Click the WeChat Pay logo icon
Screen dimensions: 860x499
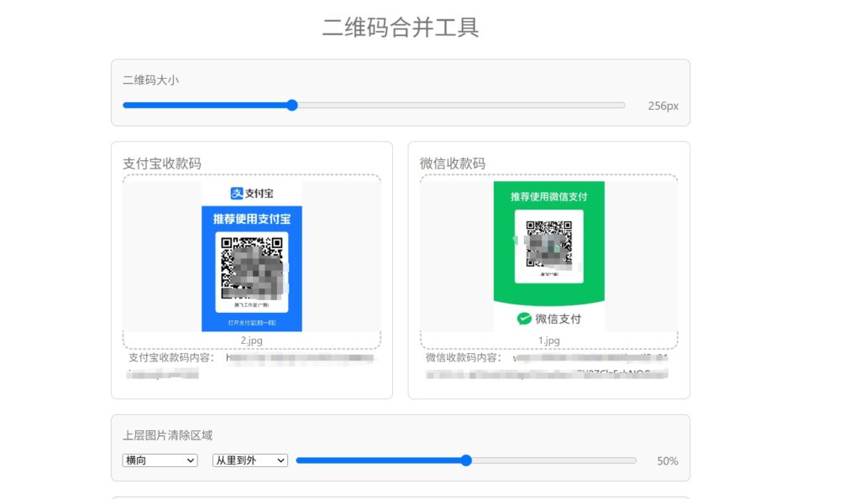click(x=524, y=319)
